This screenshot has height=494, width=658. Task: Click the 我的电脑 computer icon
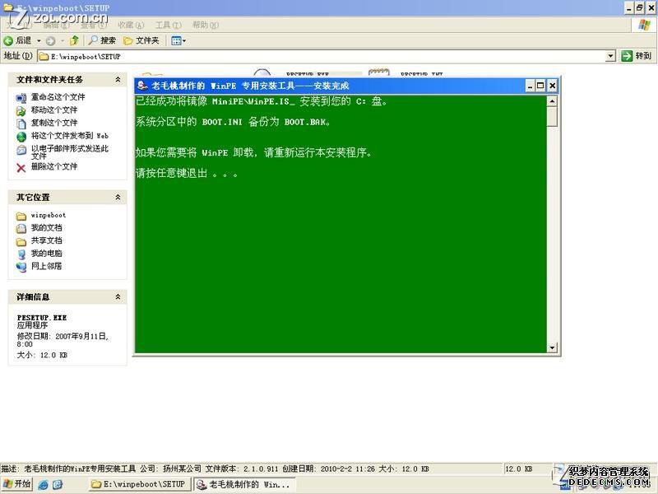[21, 254]
